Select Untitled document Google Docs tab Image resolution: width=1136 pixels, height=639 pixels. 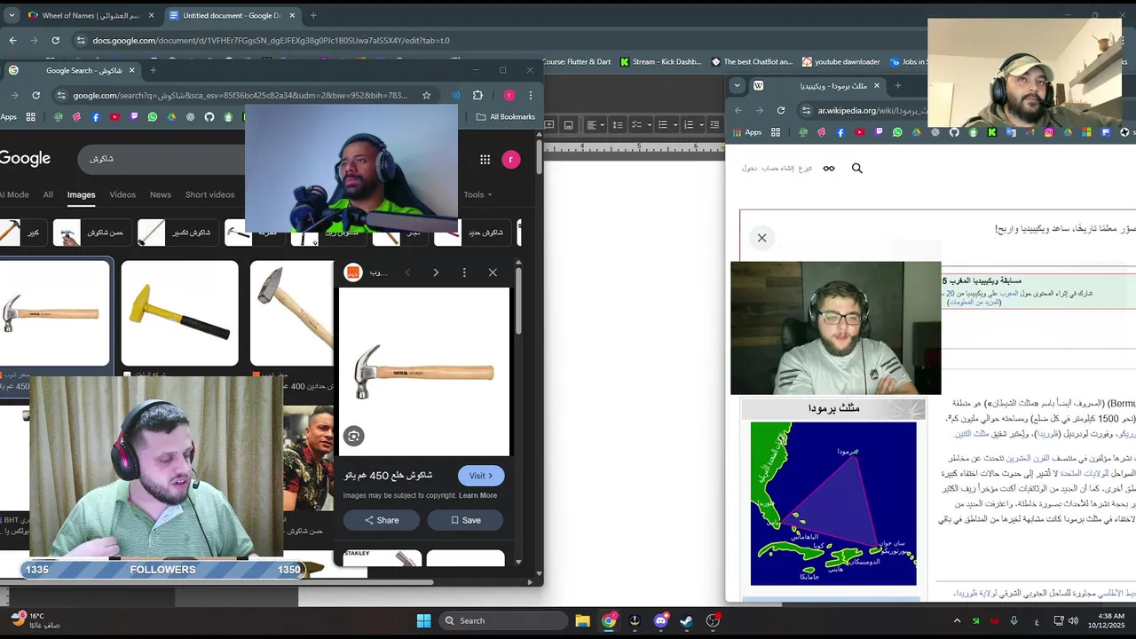(x=232, y=15)
